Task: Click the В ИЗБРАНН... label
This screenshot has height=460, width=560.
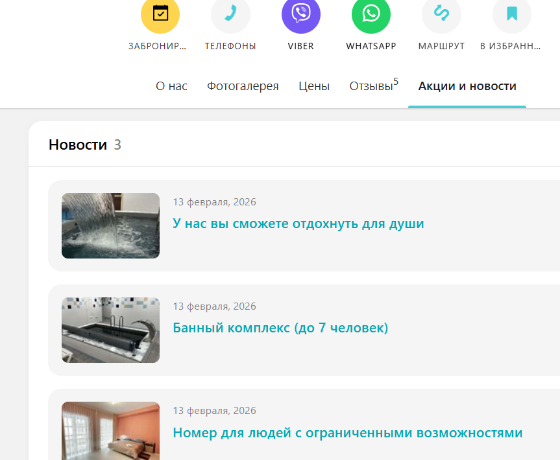Action: click(x=510, y=47)
